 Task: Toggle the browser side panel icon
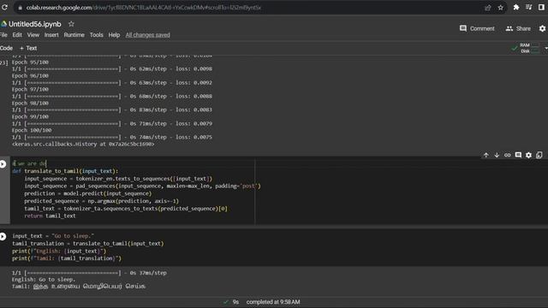pyautogui.click(x=541, y=8)
